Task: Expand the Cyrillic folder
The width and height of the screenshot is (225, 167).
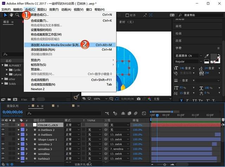Action: click(7, 70)
